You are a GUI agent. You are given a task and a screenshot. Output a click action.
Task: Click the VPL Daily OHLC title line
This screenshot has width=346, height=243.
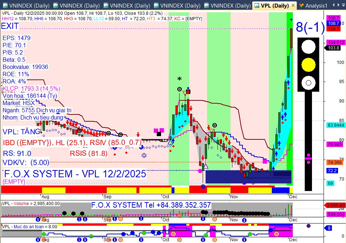(x=82, y=13)
